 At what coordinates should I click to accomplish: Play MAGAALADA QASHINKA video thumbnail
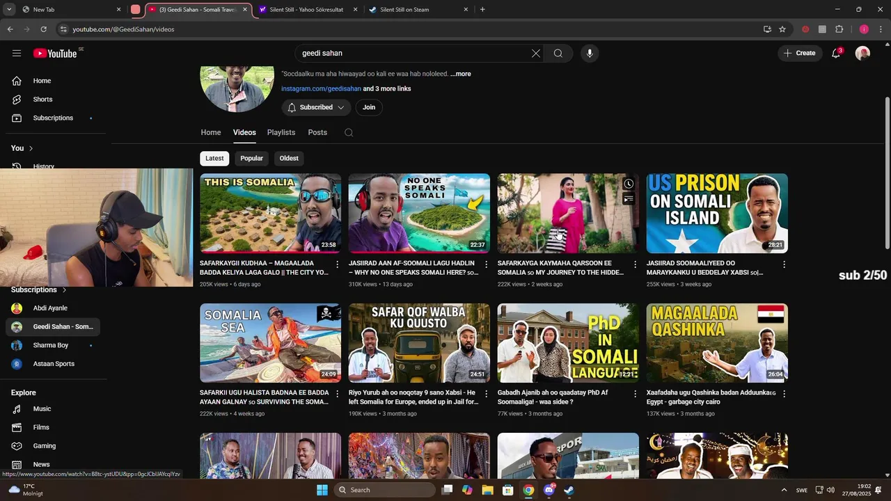[x=717, y=343]
